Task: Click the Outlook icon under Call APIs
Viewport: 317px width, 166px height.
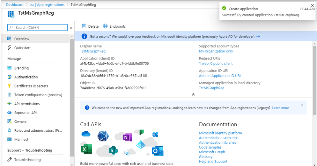Action: (x=158, y=151)
